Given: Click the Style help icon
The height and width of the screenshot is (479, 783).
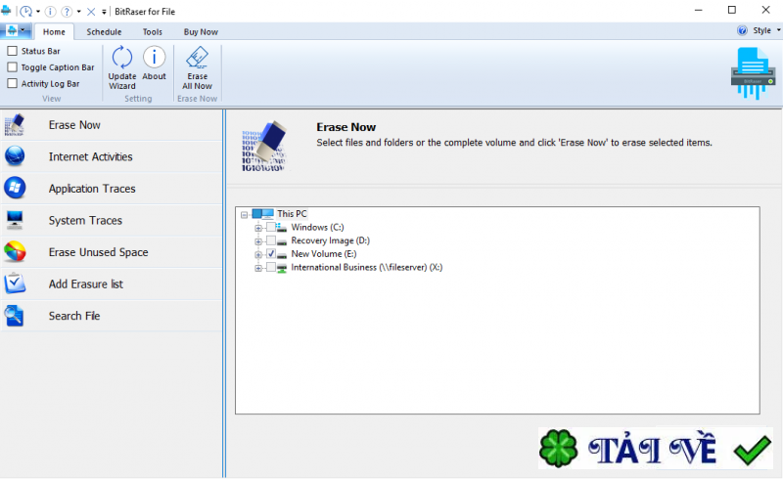Looking at the screenshot, I should (x=742, y=30).
